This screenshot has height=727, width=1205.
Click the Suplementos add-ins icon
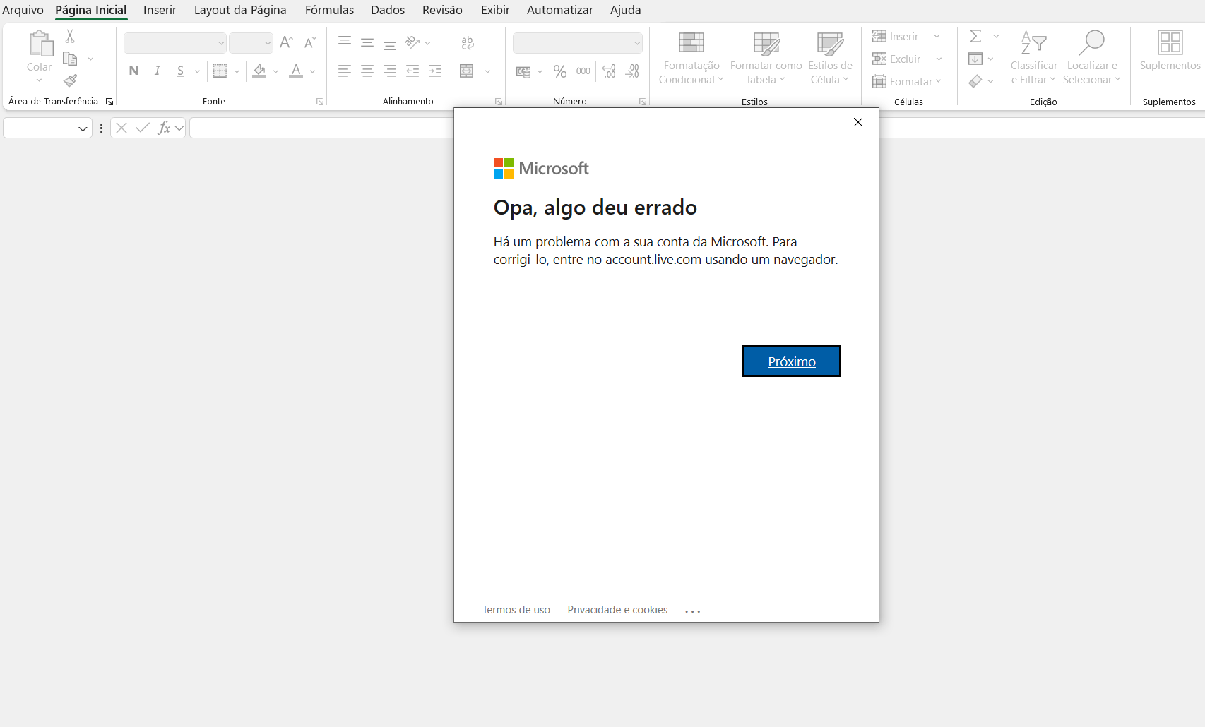coord(1170,42)
